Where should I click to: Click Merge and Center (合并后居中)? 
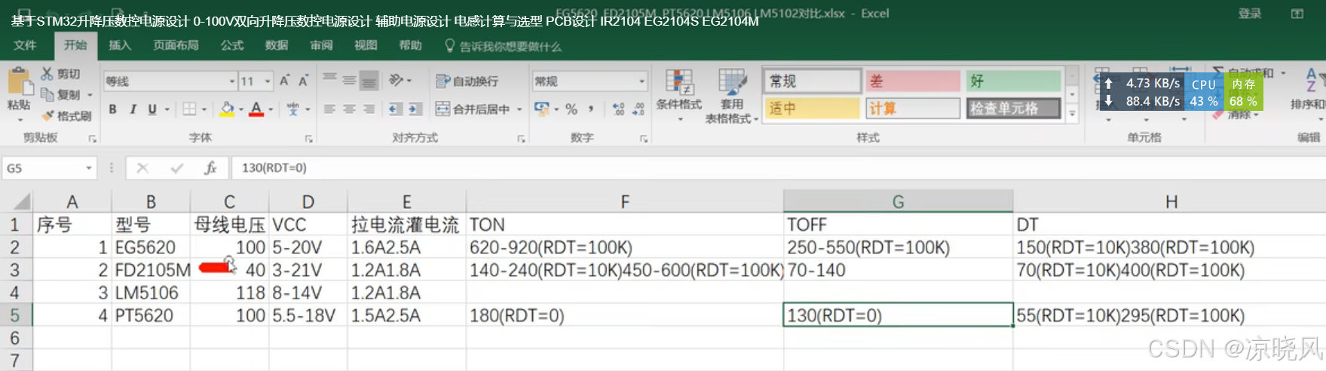473,109
